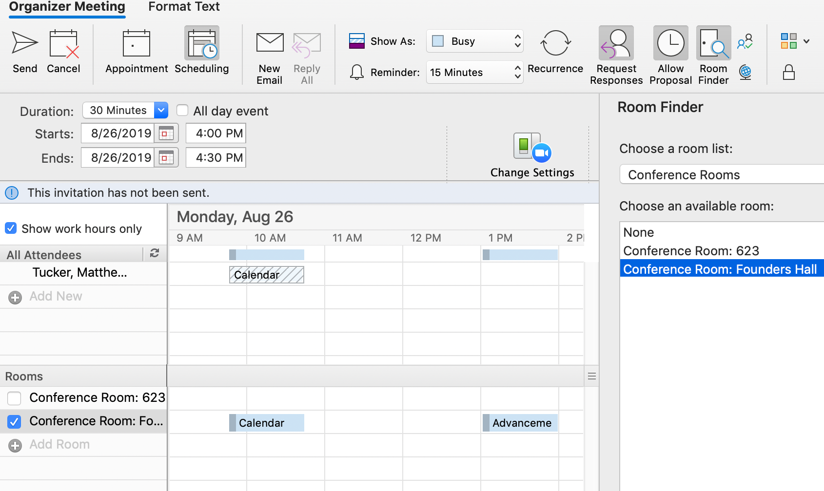Select the hatched Calendar block for Tucker
The width and height of the screenshot is (824, 491).
pos(267,275)
